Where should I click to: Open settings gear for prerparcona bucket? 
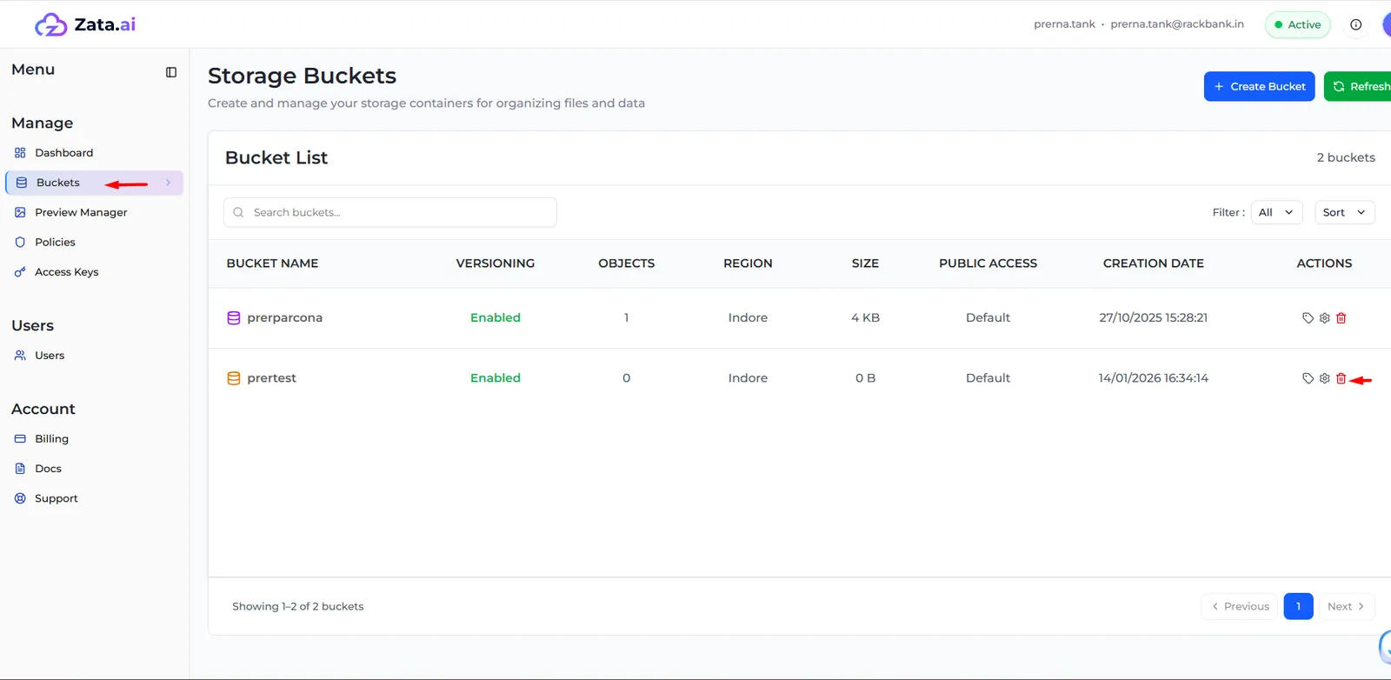(1324, 318)
